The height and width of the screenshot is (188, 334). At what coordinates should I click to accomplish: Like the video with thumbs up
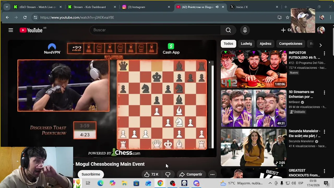(x=151, y=174)
